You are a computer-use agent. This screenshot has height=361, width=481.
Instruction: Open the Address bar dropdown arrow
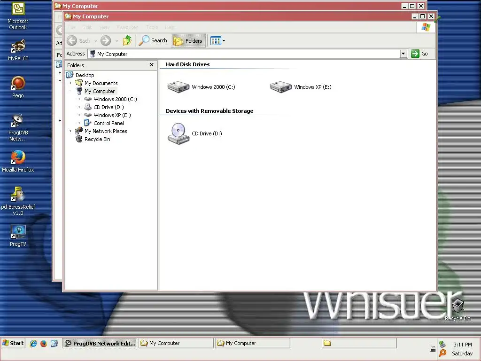point(403,54)
